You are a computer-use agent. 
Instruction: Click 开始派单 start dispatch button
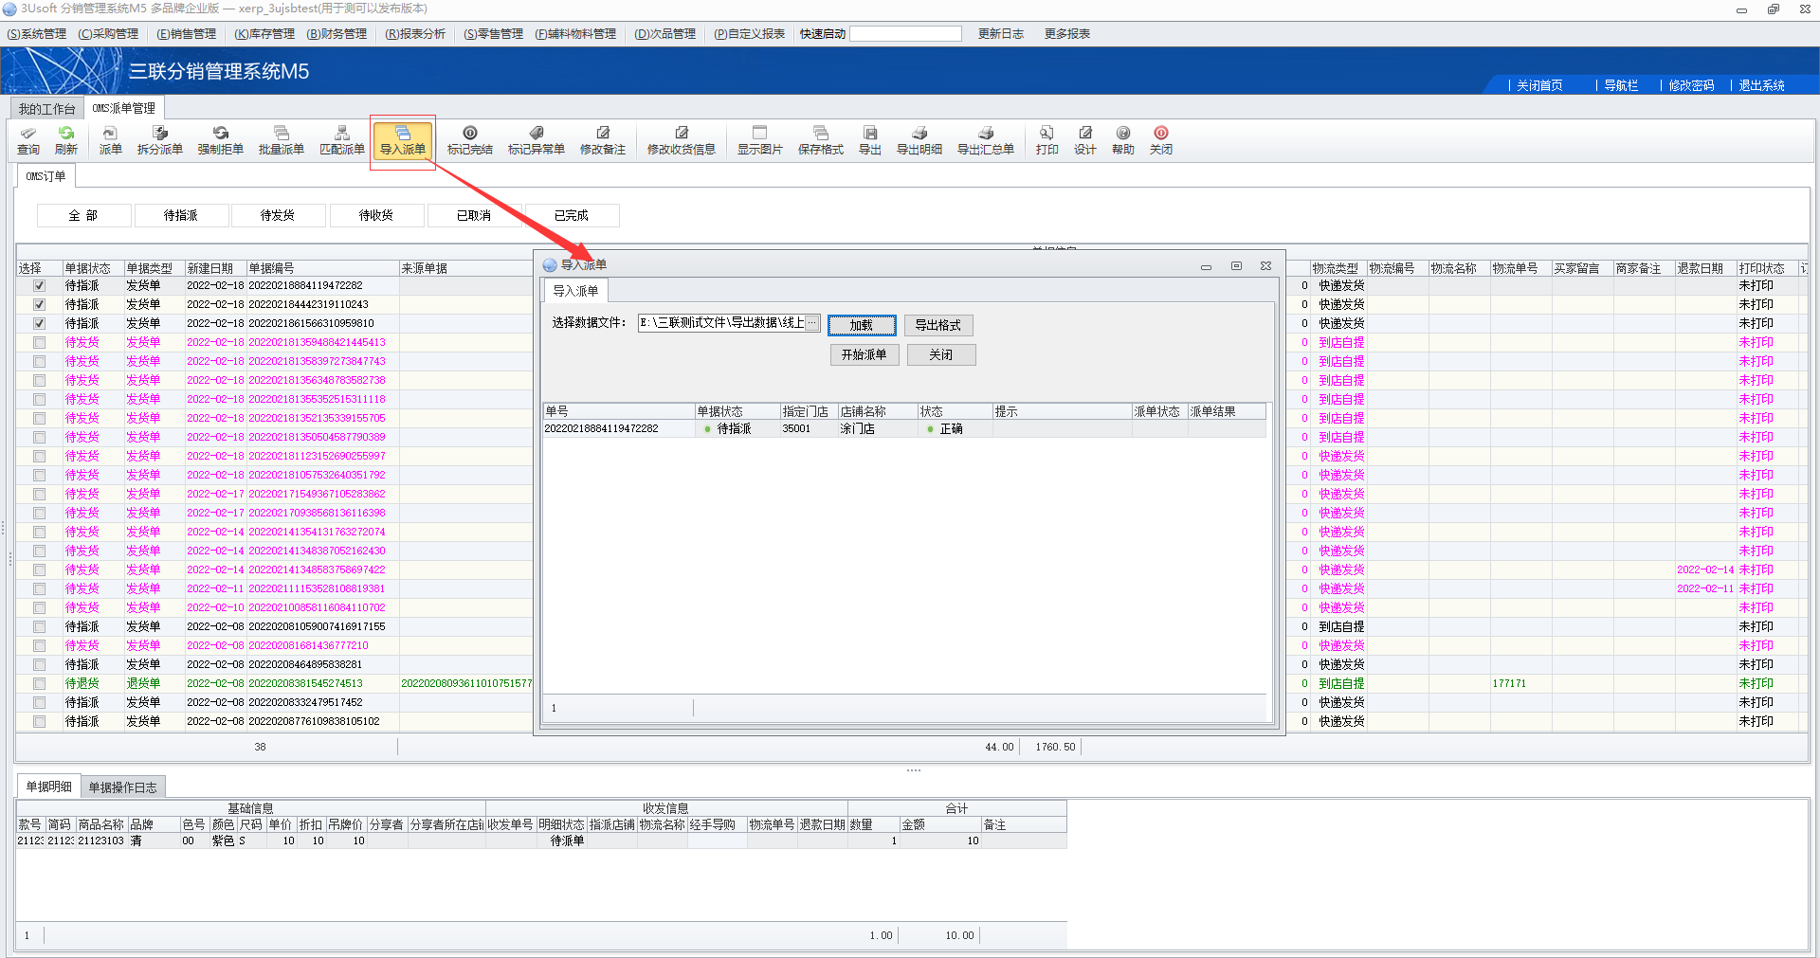864,354
